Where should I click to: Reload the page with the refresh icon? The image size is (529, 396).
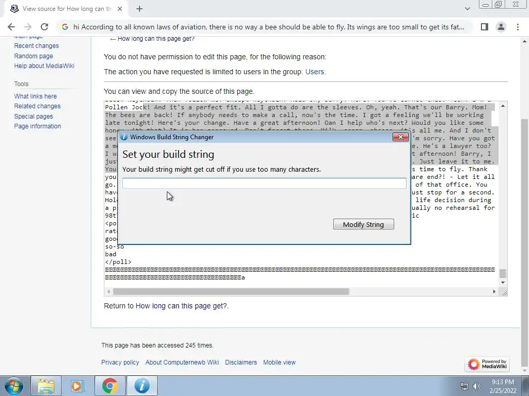(44, 27)
